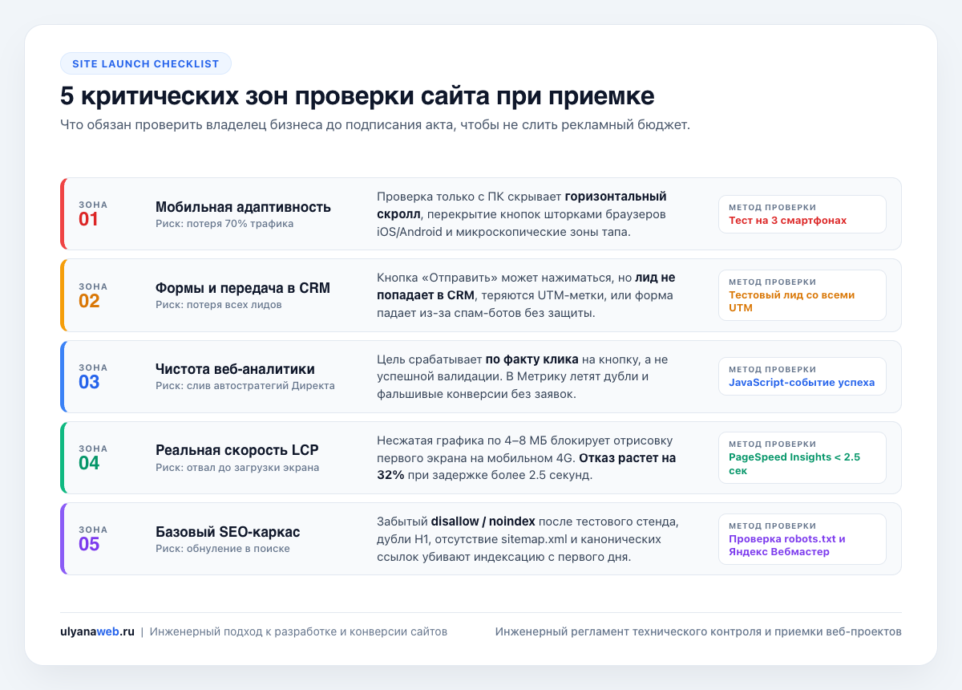The width and height of the screenshot is (962, 690).
Task: Click the zone number 02
Action: click(x=89, y=301)
